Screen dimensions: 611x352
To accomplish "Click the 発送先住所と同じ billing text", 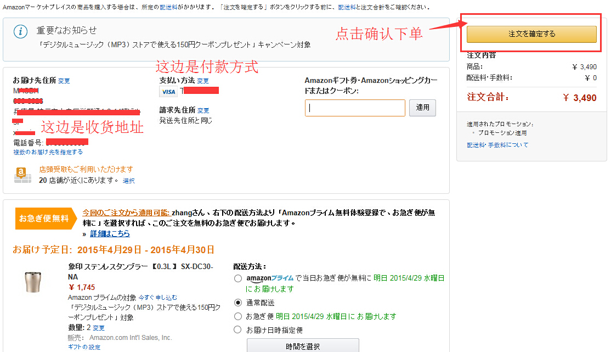I will 186,121.
